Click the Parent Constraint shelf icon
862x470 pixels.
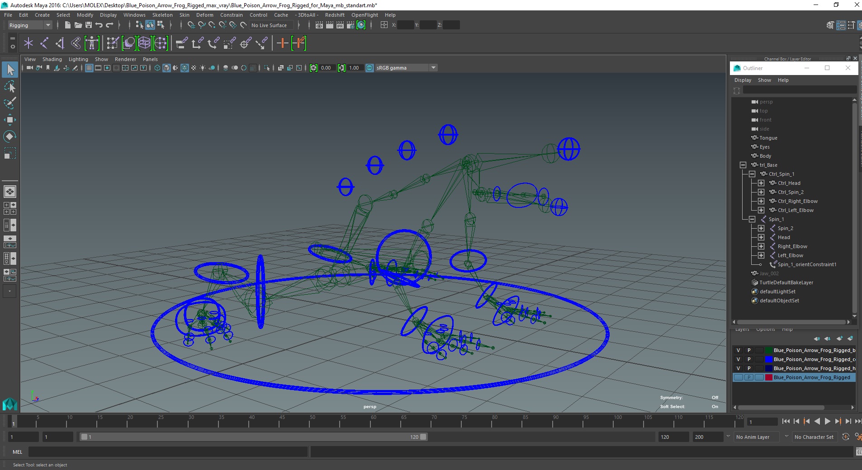tap(181, 43)
